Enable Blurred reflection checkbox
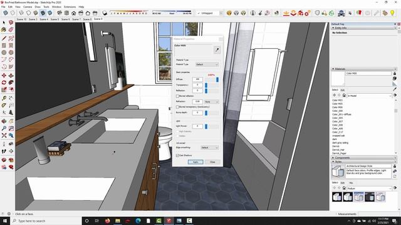The height and width of the screenshot is (225, 401). [x=177, y=96]
